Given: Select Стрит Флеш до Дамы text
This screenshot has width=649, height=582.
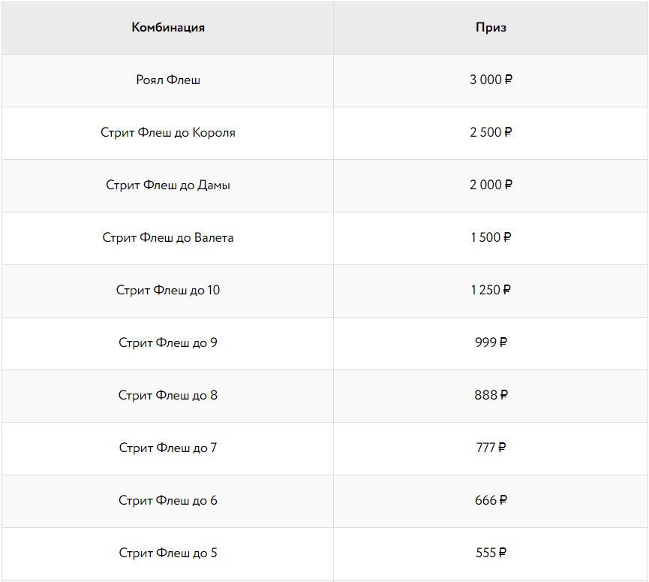Looking at the screenshot, I should click(x=168, y=185).
